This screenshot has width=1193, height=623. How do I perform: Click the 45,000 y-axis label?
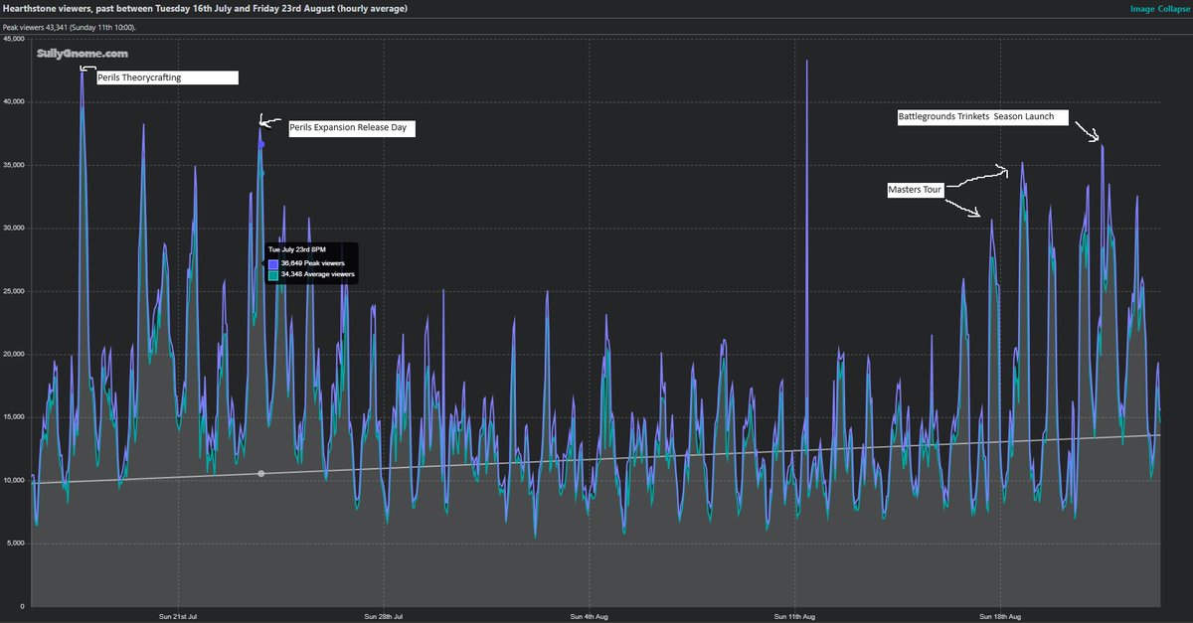pos(14,39)
